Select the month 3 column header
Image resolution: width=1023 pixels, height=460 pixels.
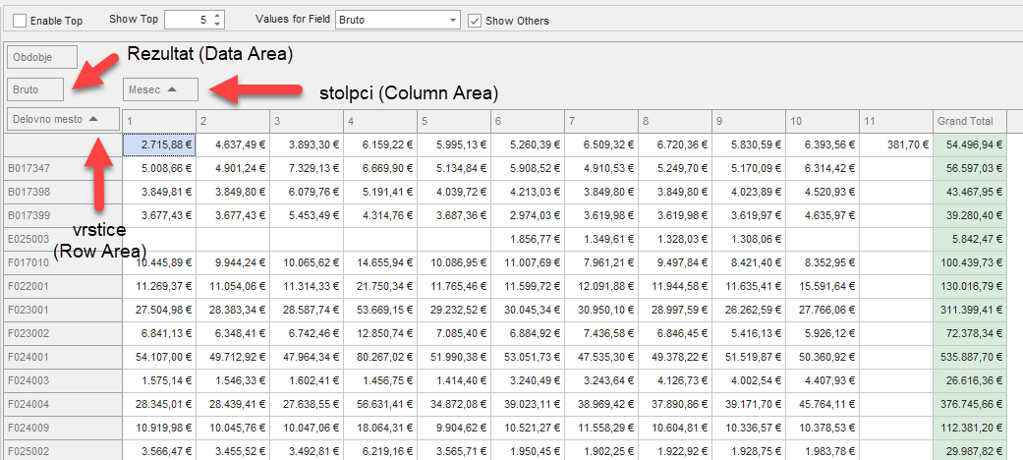306,121
